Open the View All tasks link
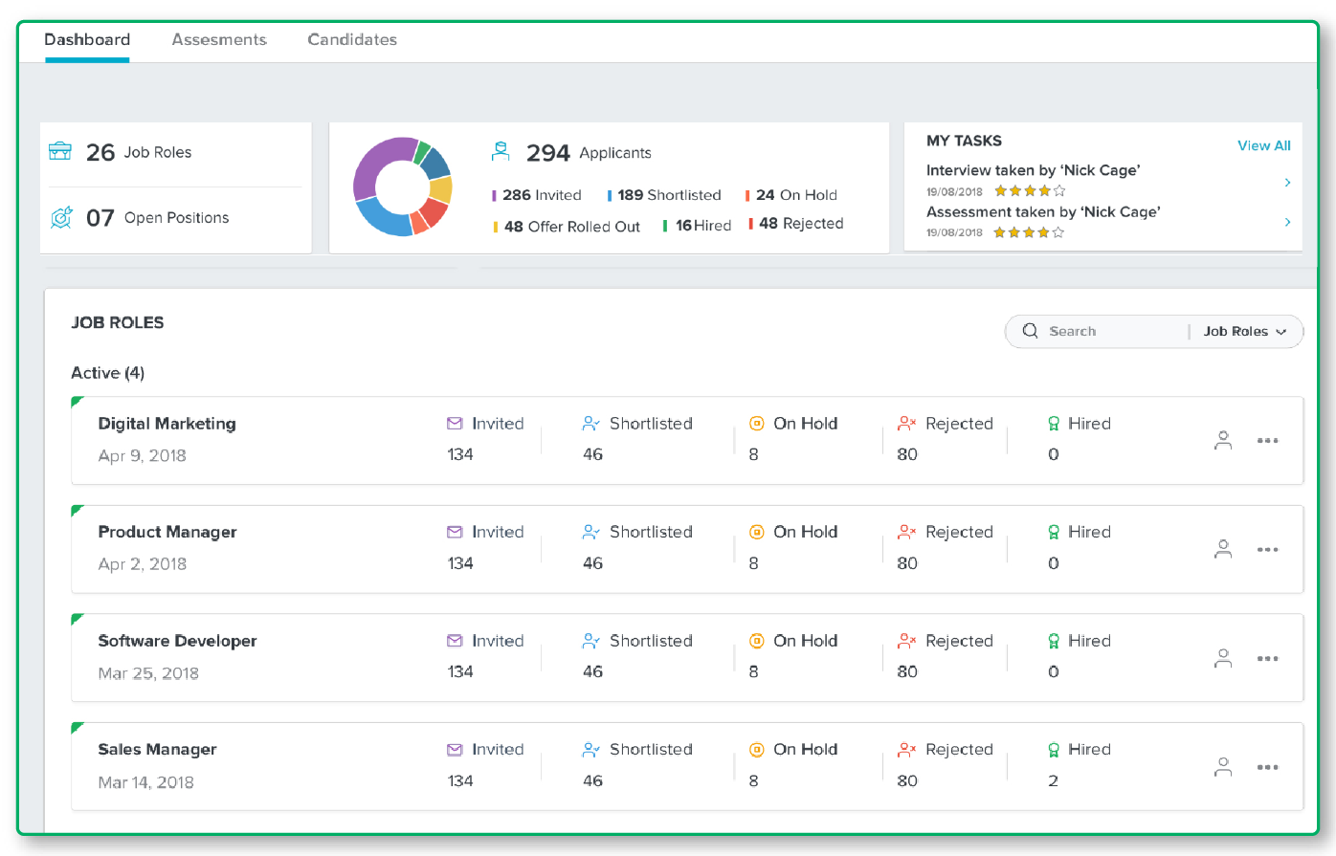 click(x=1264, y=145)
